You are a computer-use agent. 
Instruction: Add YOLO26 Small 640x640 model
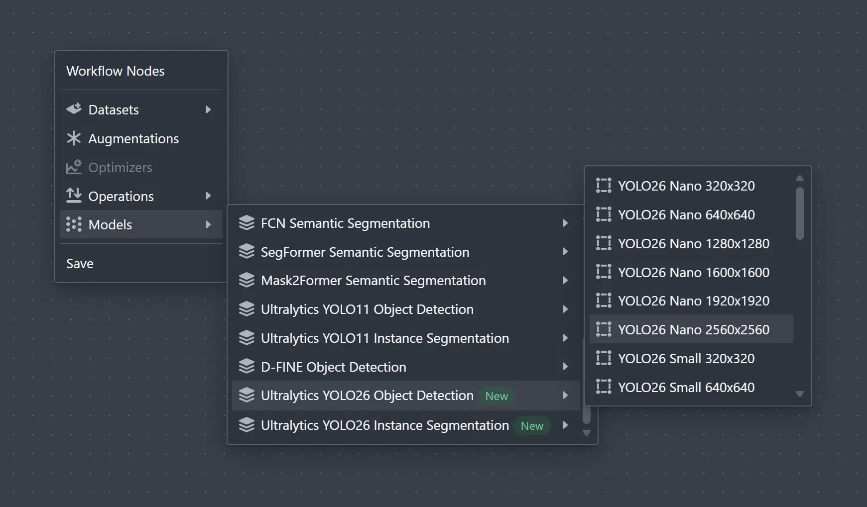[x=691, y=387]
